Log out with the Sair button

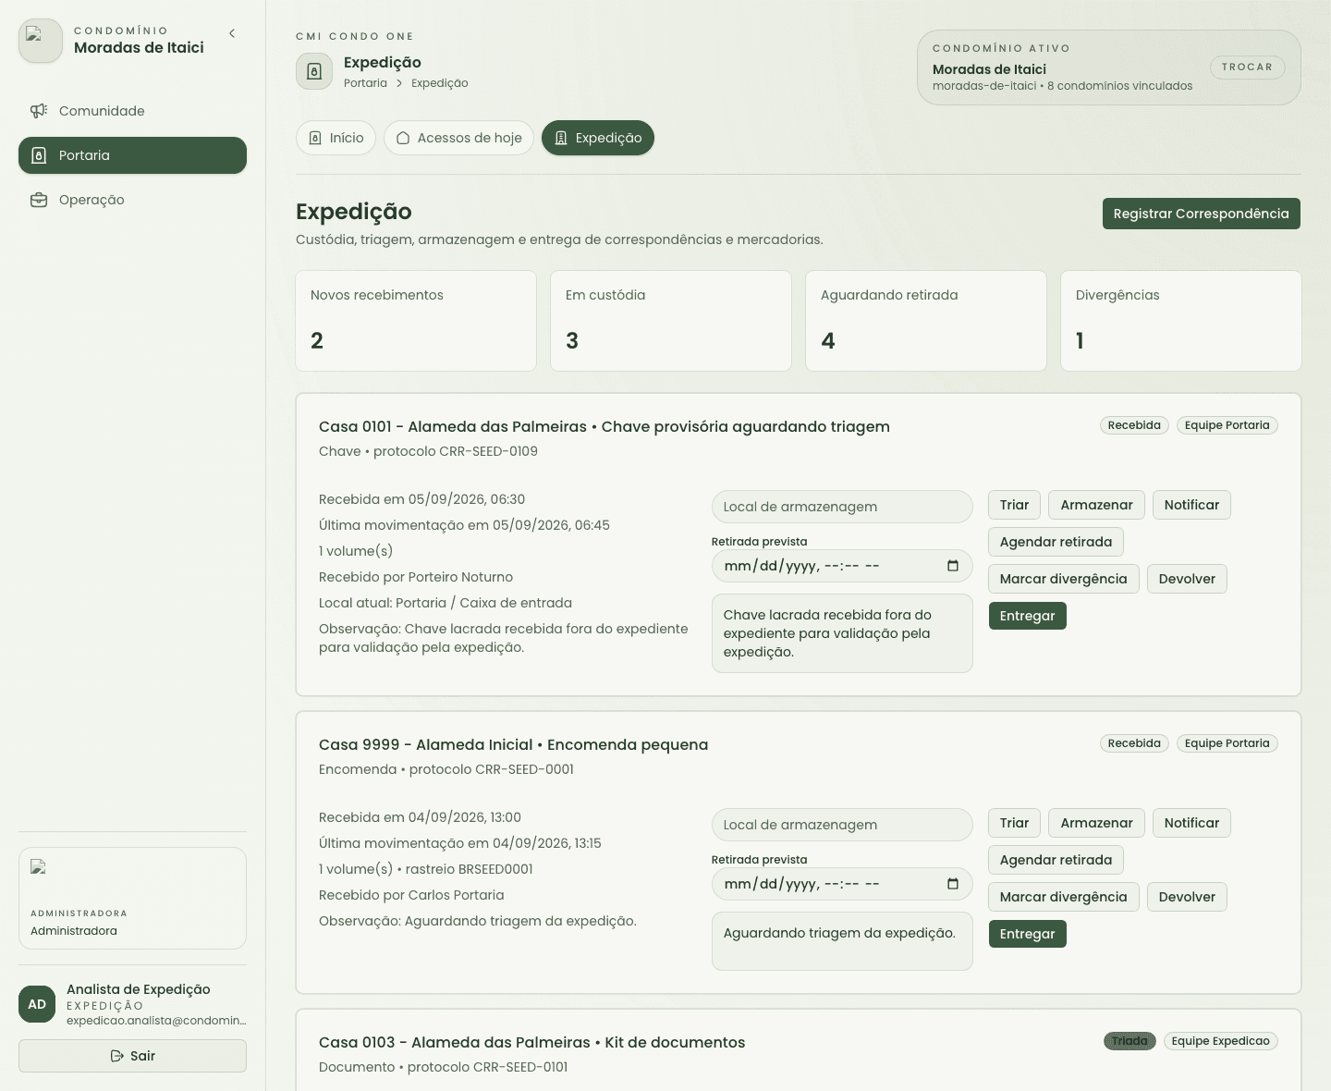click(132, 1056)
